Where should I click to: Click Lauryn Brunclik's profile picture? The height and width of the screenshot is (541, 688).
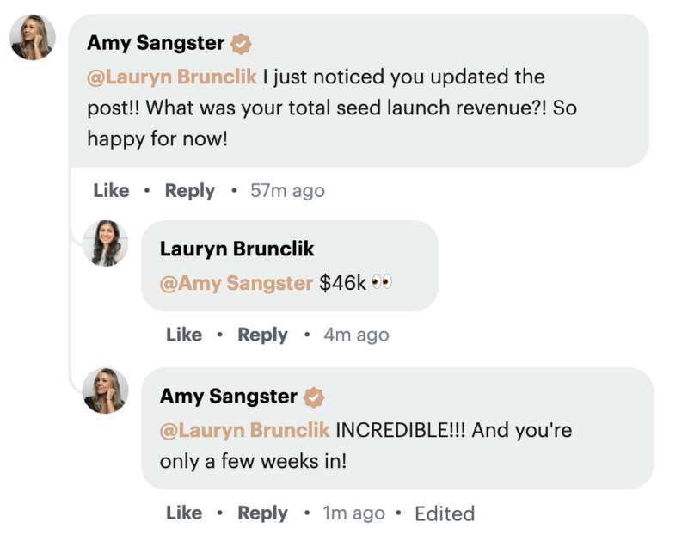click(x=105, y=243)
